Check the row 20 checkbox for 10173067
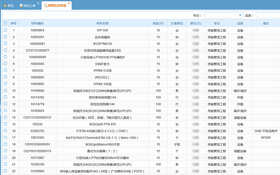The height and width of the screenshot is (175, 280). pos(5,157)
